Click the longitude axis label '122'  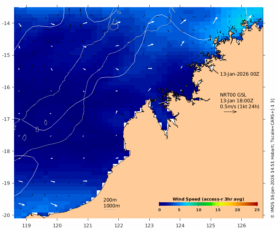(x=119, y=226)
